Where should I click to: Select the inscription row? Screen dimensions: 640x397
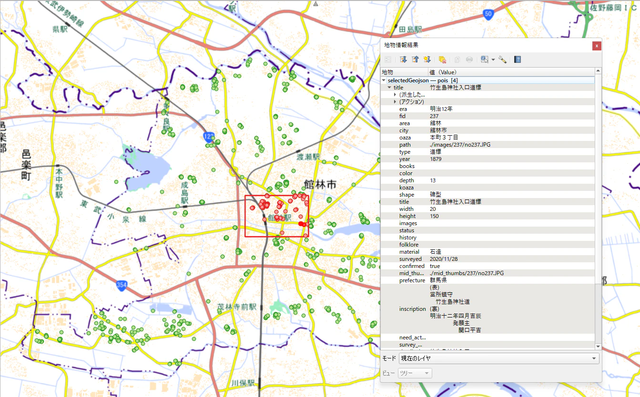(488, 309)
